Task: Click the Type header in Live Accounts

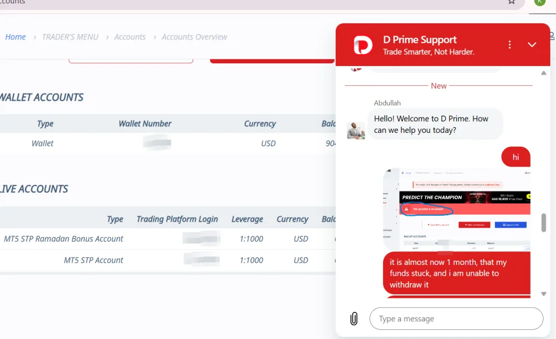Action: click(115, 219)
